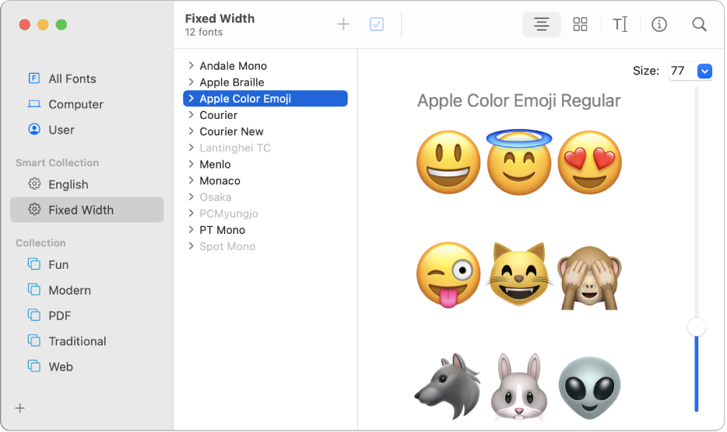
Task: Select the Fixed Width smart collection
Action: 86,209
